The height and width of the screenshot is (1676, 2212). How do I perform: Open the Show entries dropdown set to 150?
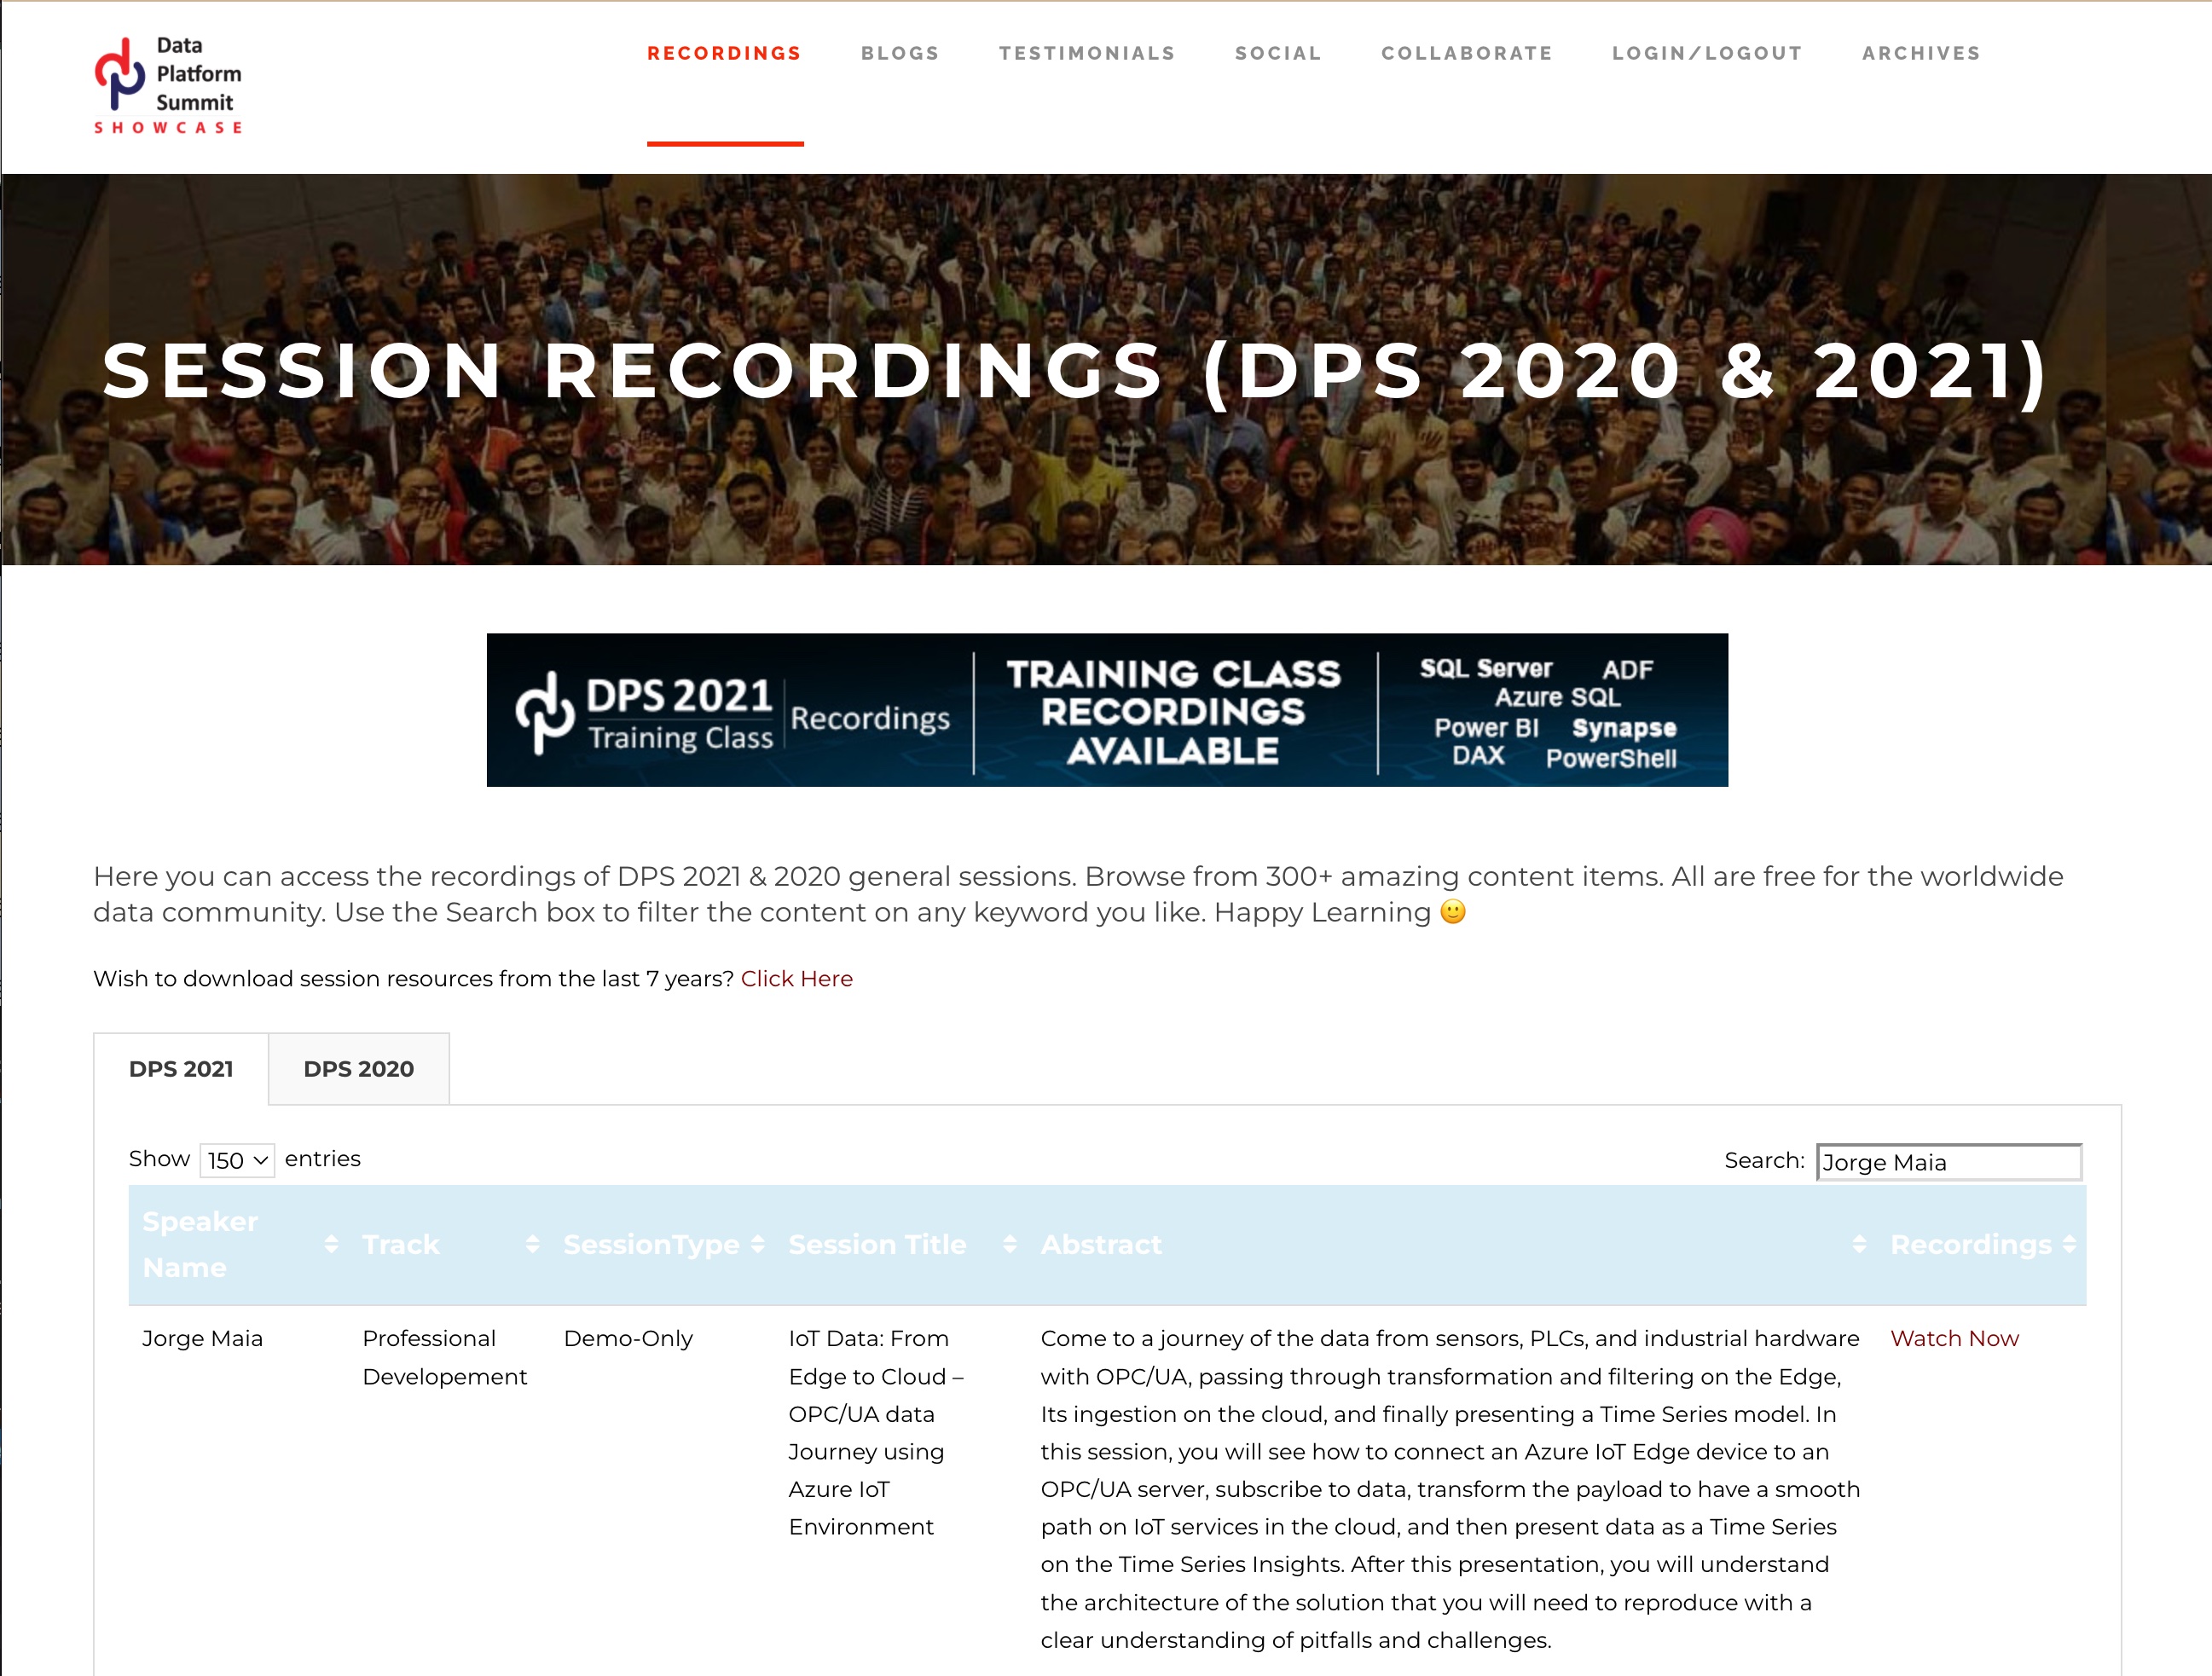(237, 1160)
